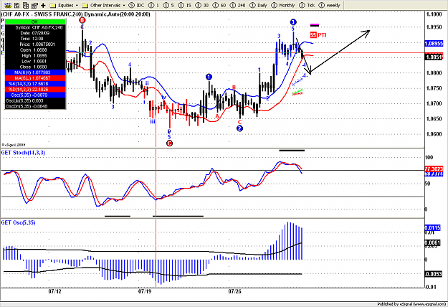Switch to the Daily interval
This screenshot has width=448, height=307.
pyautogui.click(x=258, y=5)
